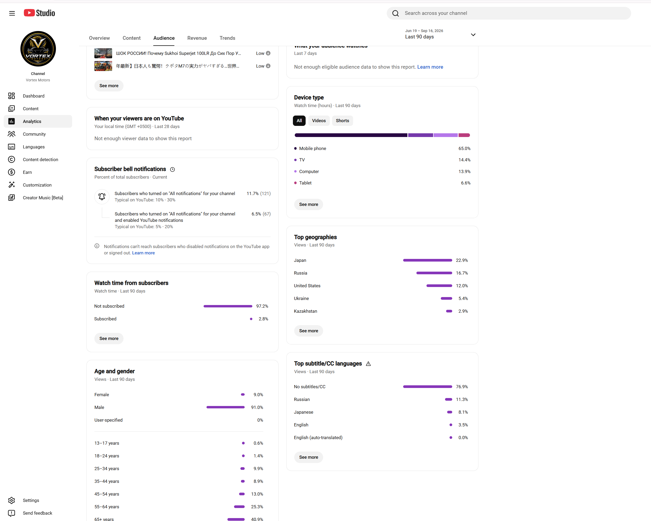Viewport: 651px width, 521px height.
Task: Open Content in the sidebar
Action: click(x=38, y=109)
